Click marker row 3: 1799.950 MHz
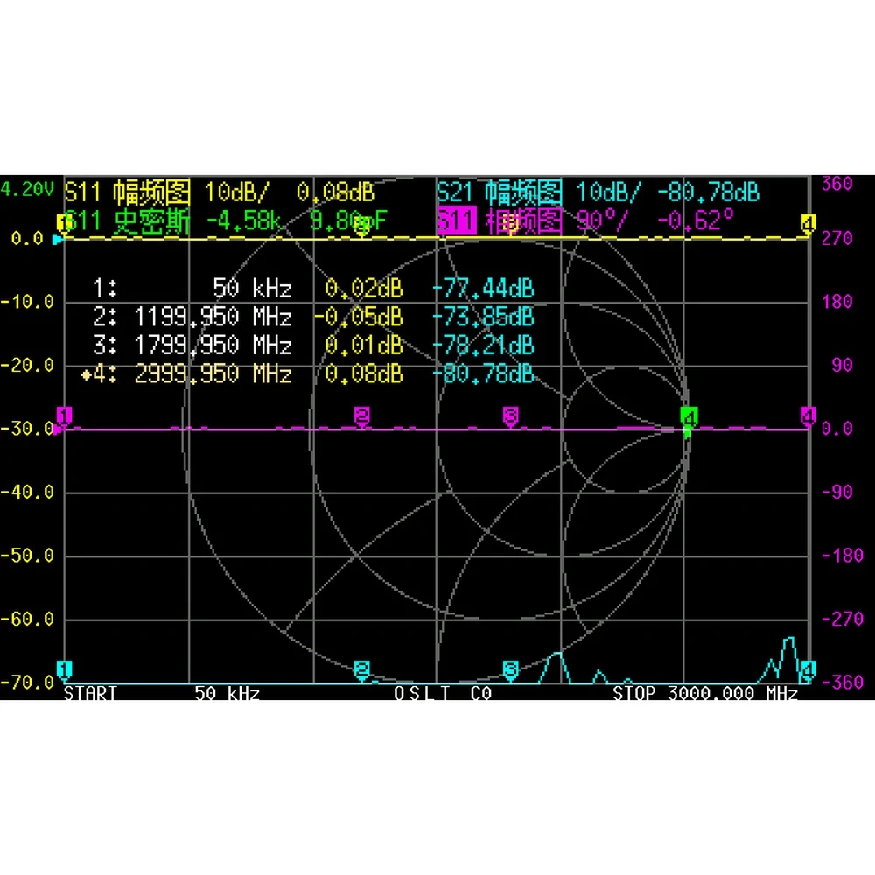This screenshot has width=875, height=875. tap(192, 346)
